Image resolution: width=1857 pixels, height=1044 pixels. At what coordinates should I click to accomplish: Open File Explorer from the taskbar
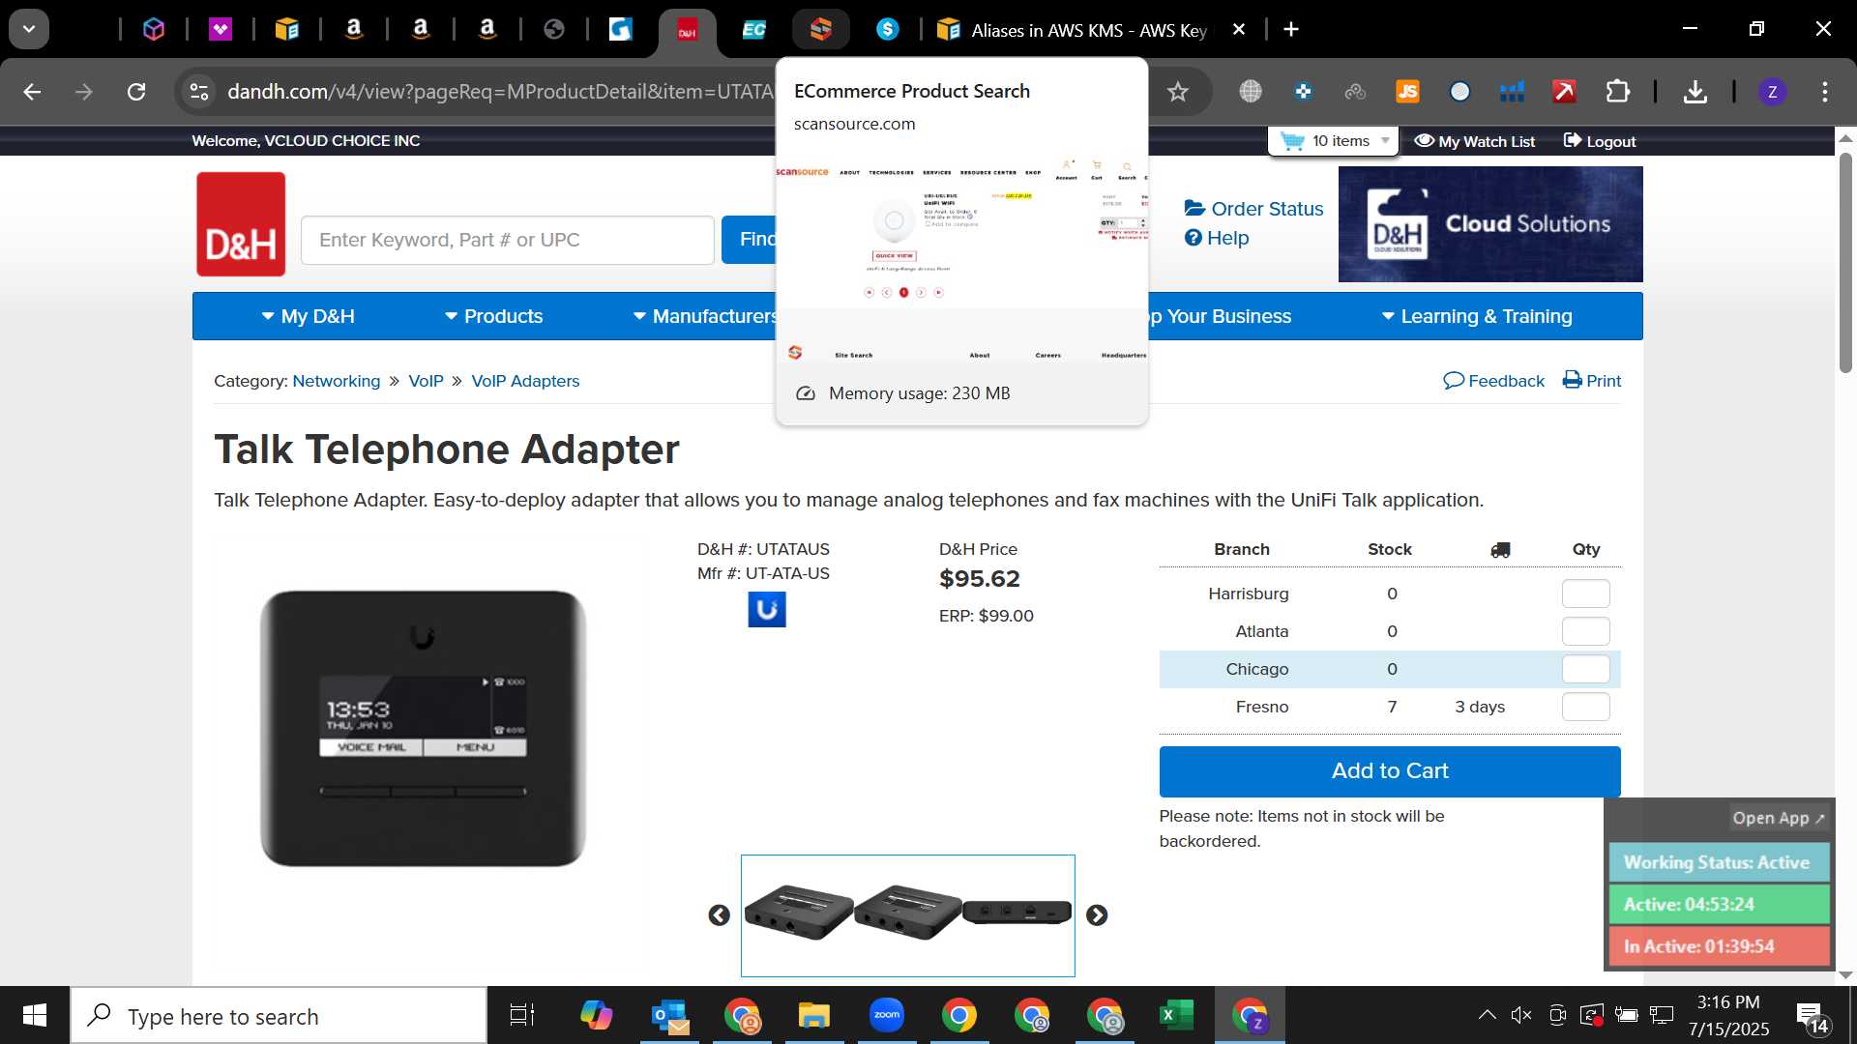814,1016
